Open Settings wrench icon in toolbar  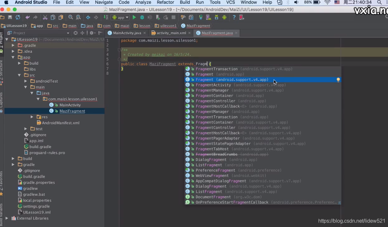[183, 17]
